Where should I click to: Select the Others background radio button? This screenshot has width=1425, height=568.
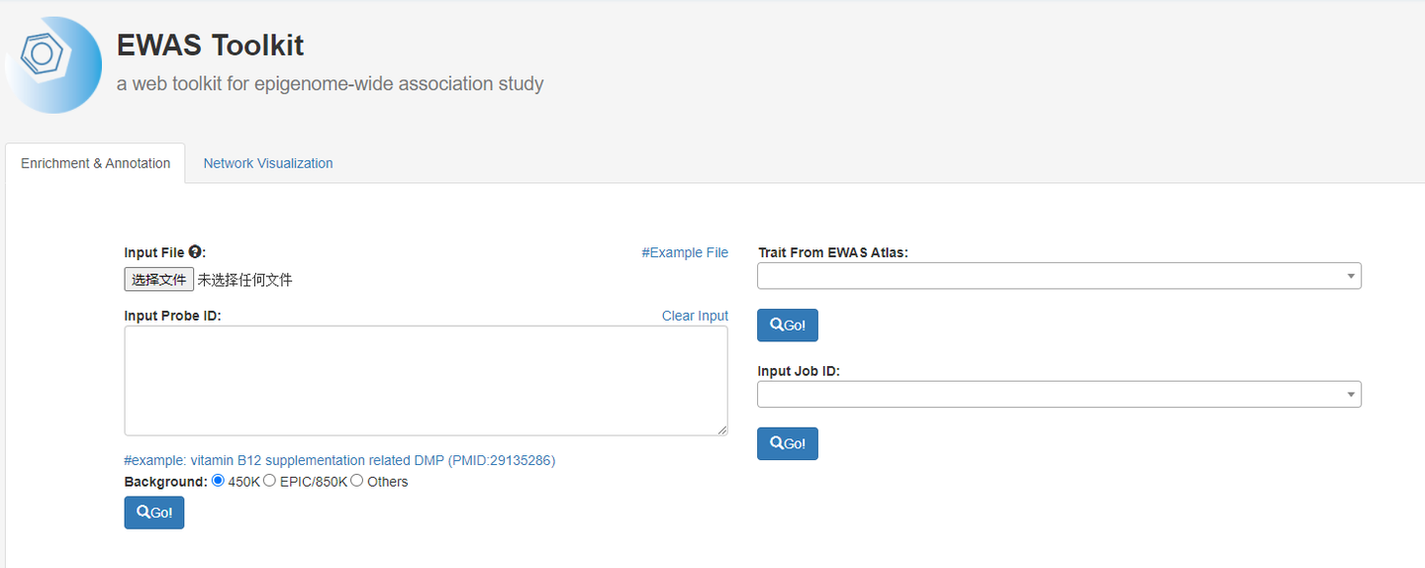click(357, 481)
